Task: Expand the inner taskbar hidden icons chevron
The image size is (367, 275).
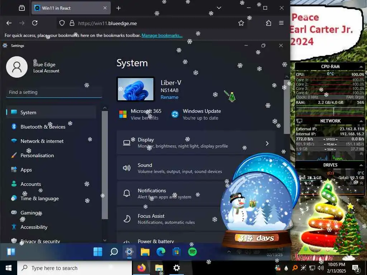Action: click(x=229, y=252)
